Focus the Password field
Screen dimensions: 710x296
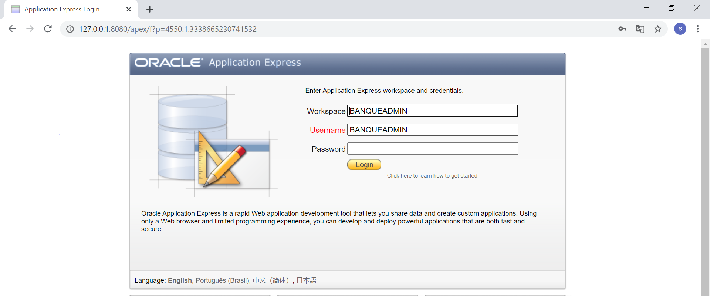[x=433, y=149]
